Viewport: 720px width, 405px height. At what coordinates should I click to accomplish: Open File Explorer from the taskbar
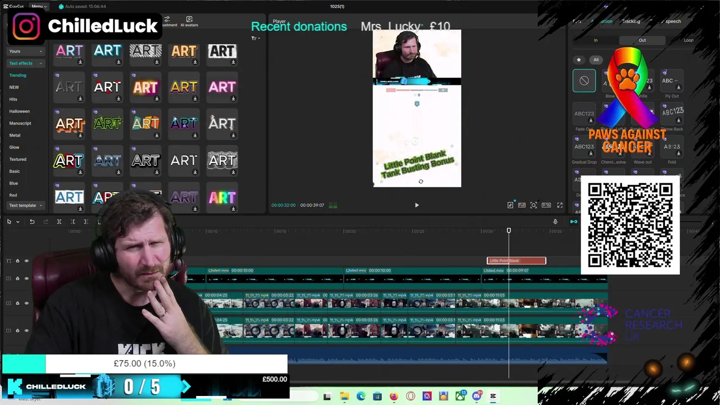coord(344,397)
